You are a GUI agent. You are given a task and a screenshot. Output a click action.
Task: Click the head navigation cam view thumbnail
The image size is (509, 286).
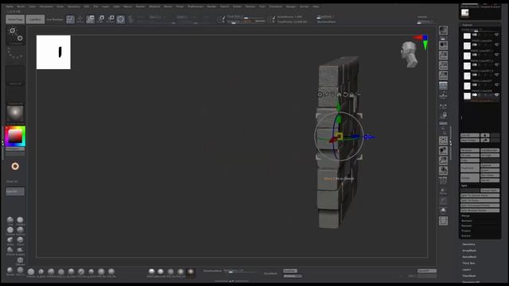409,54
